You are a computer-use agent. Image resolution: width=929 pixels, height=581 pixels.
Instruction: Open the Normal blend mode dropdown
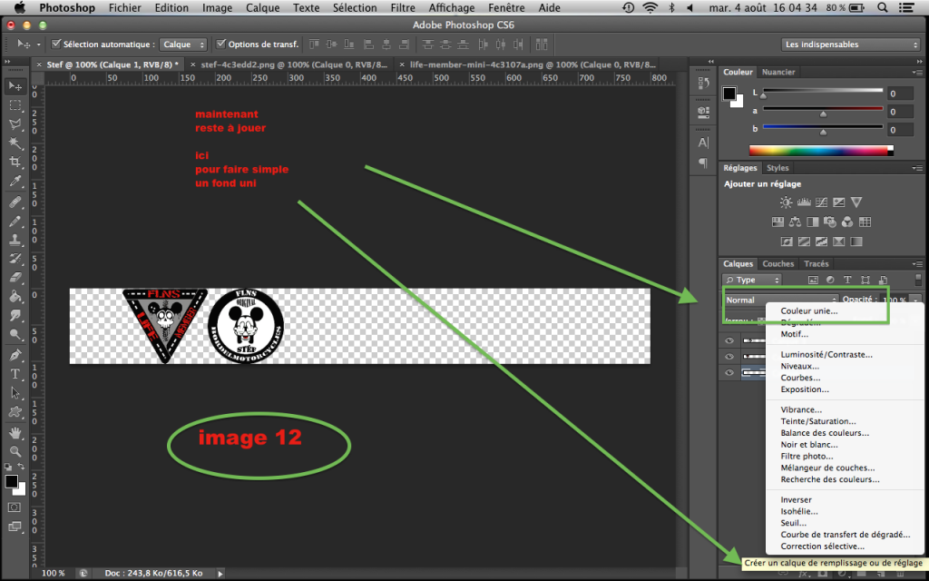(x=780, y=300)
